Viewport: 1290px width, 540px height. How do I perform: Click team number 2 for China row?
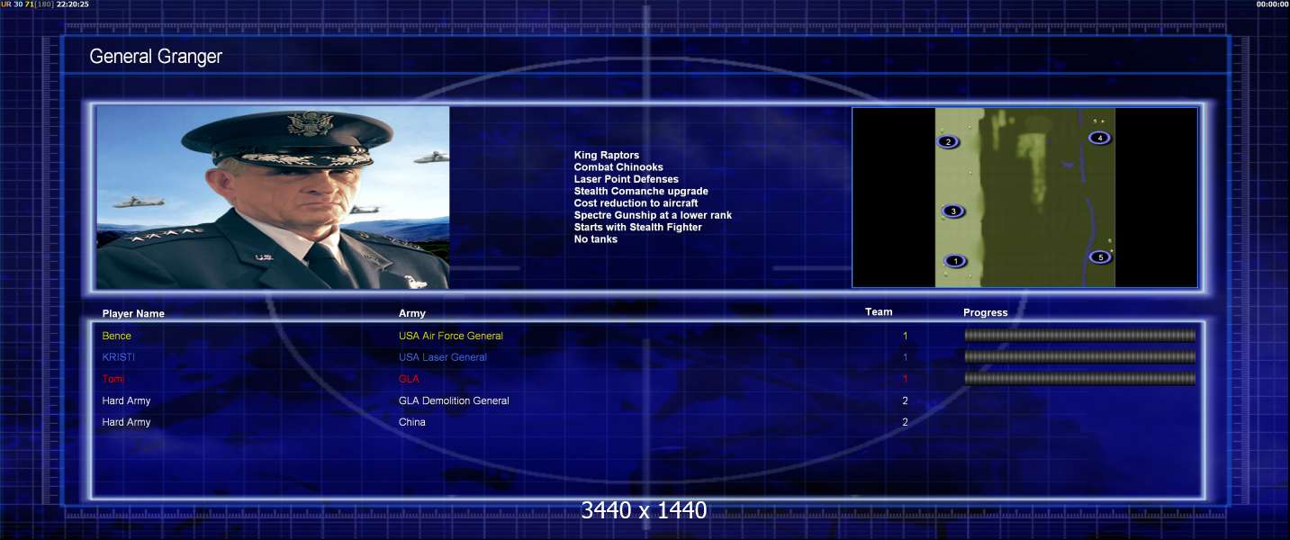coord(905,422)
